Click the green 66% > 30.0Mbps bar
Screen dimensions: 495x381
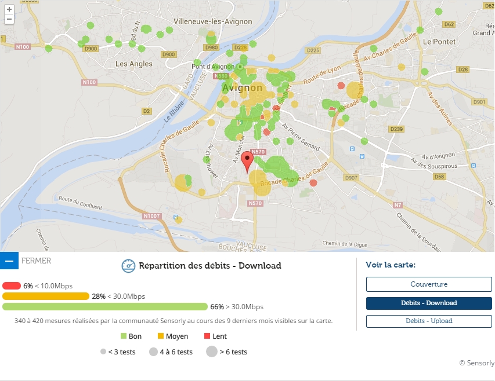(104, 307)
